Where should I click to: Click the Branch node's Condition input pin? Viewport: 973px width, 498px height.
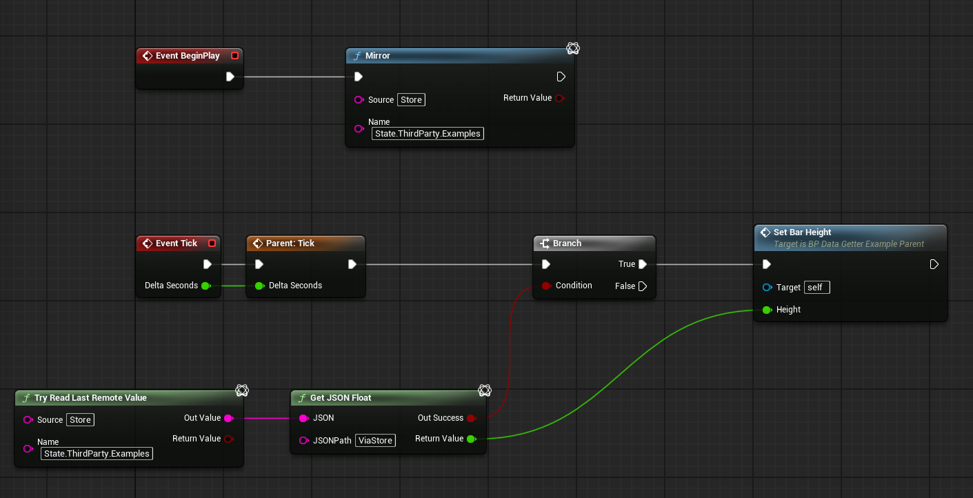tap(546, 286)
